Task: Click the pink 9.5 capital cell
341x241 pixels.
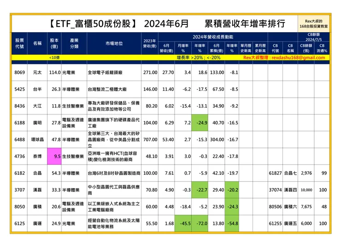Action: 54,156
